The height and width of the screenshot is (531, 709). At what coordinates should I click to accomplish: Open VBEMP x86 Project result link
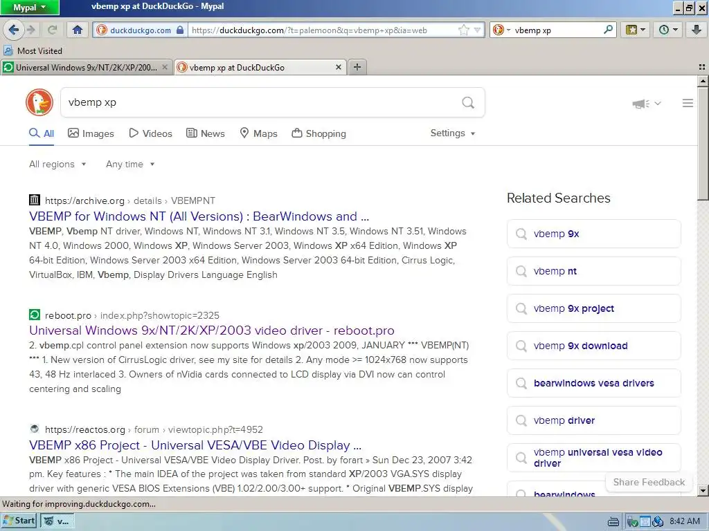point(195,445)
